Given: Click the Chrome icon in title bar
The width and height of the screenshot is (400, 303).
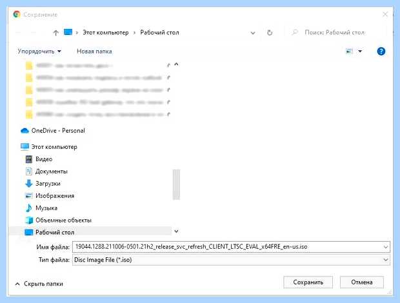Looking at the screenshot, I should point(17,14).
